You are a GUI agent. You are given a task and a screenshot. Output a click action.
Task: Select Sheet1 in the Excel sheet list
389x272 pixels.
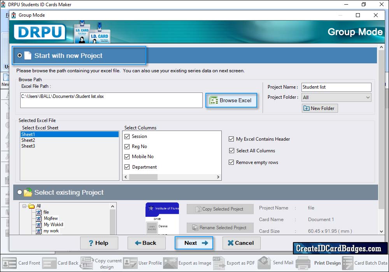coord(70,134)
